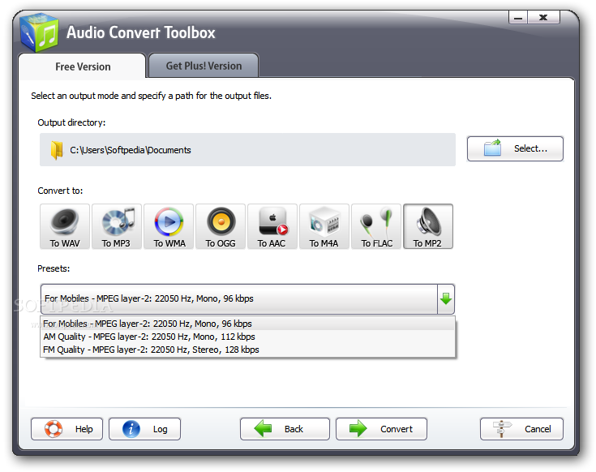This screenshot has width=596, height=472.
Task: Click the Cancel signpost button
Action: pos(521,429)
